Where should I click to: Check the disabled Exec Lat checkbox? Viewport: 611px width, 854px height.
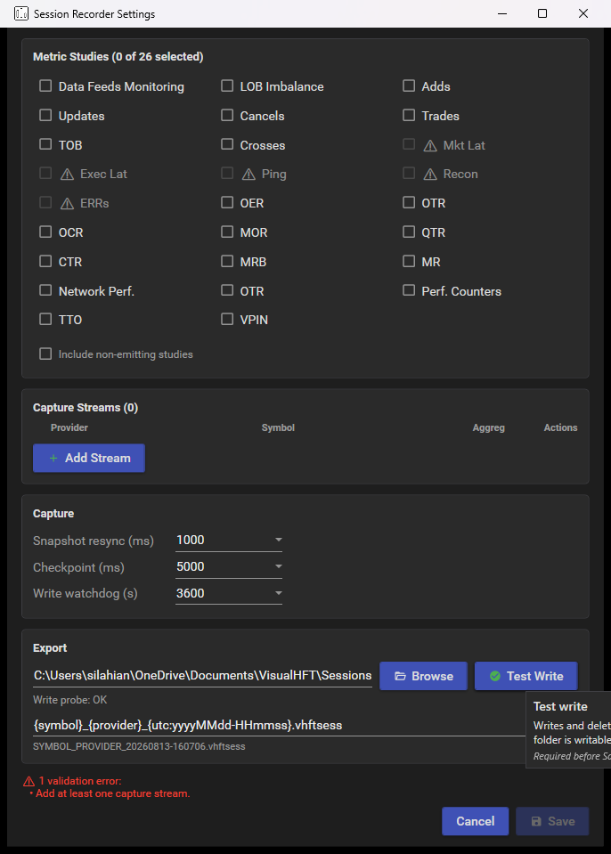point(45,173)
